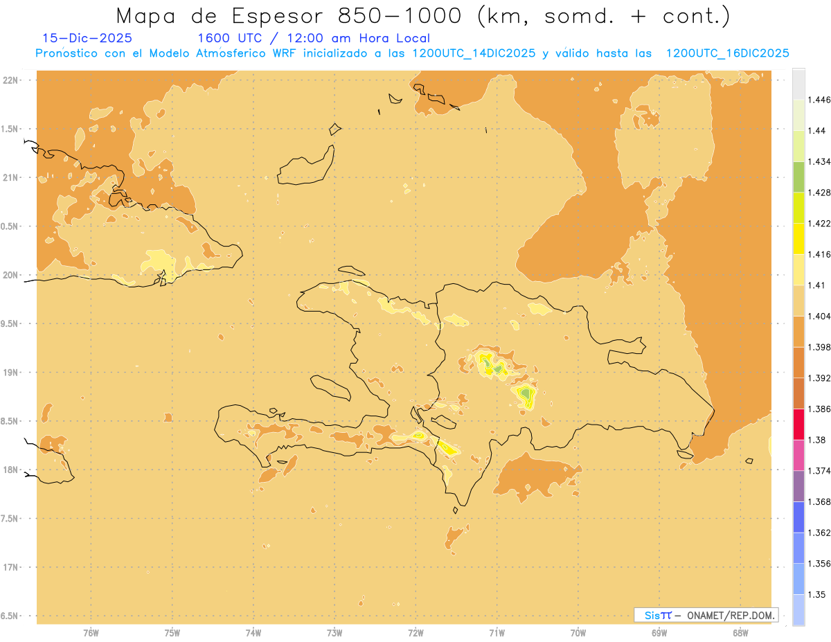Viewport: 831px width, 642px height.
Task: Select the '1.416' colorbar value
Action: 819,254
